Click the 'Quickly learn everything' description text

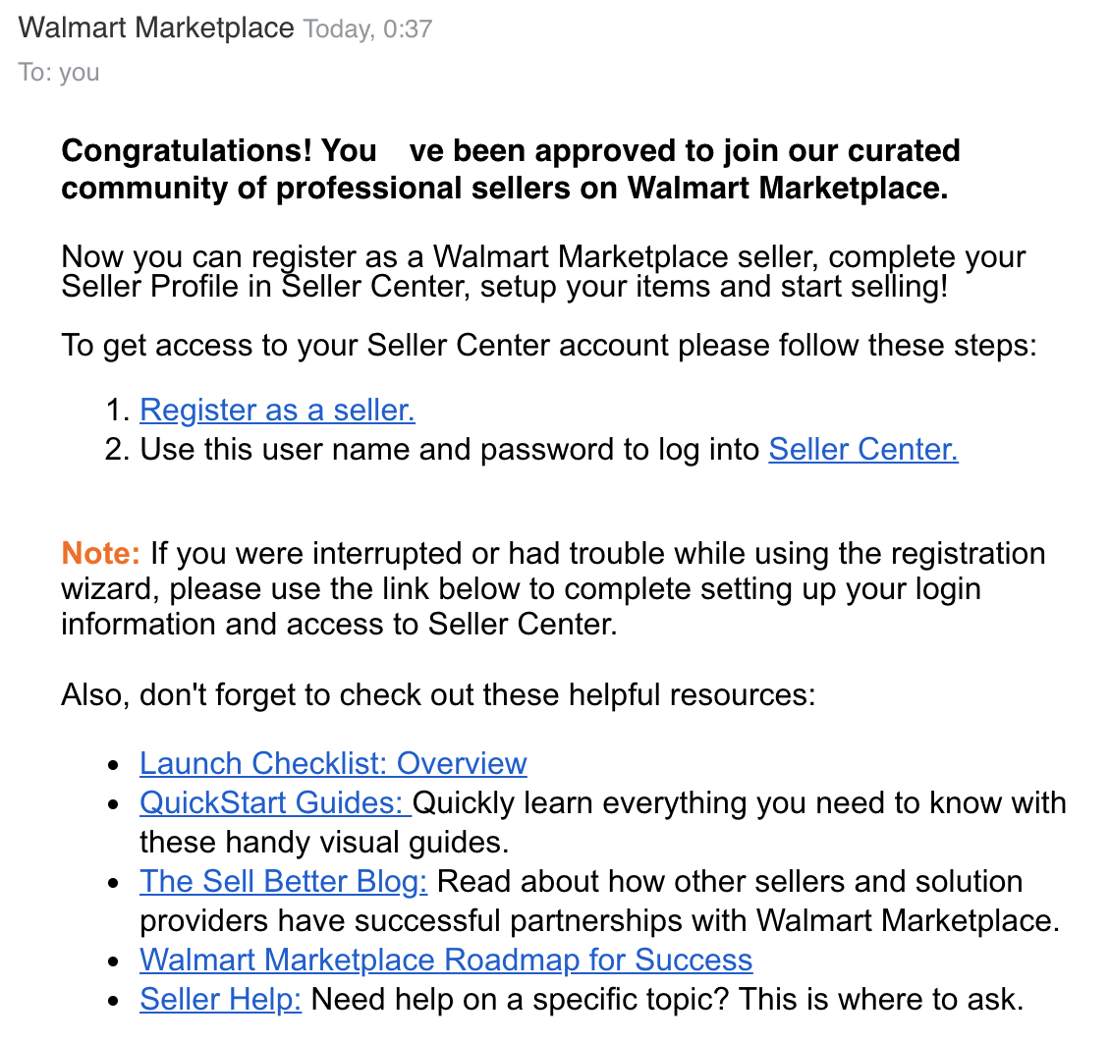click(603, 822)
